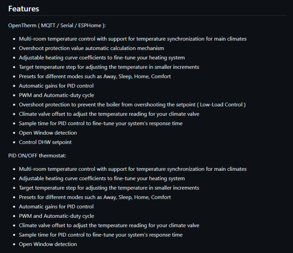Click second PWM and Automatic-duty cycle item
The height and width of the screenshot is (253, 293).
pos(56,216)
